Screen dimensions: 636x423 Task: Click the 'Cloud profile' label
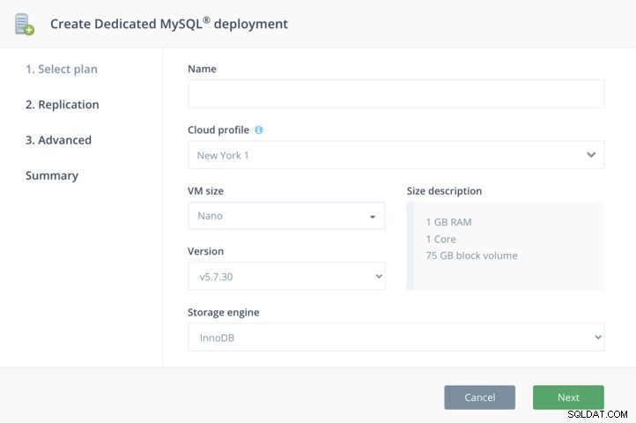pos(218,130)
